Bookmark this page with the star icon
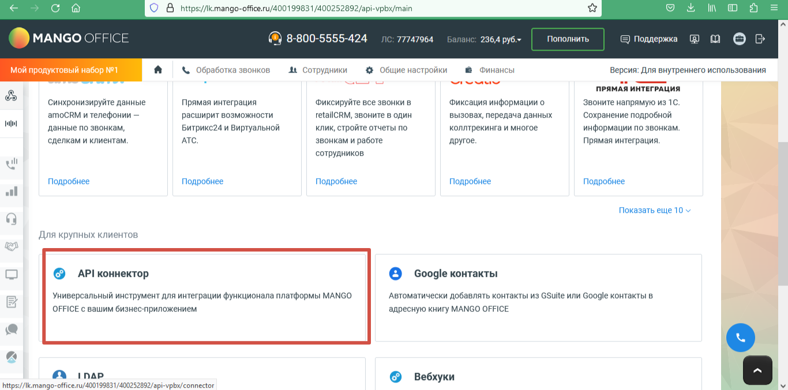 592,9
